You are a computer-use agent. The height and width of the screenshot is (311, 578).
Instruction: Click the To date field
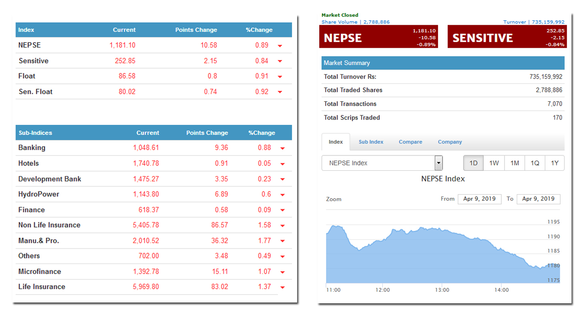tap(538, 199)
